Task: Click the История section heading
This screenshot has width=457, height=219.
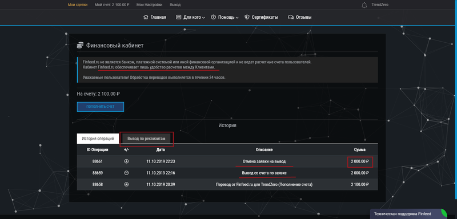Action: pyautogui.click(x=227, y=125)
